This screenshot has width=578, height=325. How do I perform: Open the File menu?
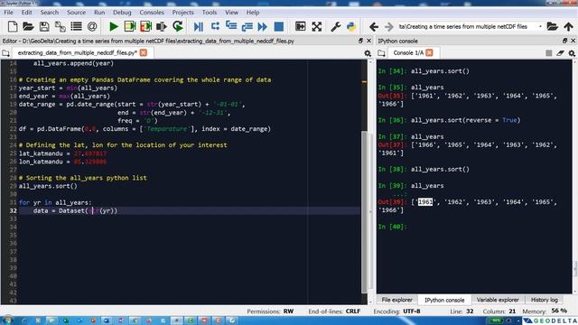point(8,12)
